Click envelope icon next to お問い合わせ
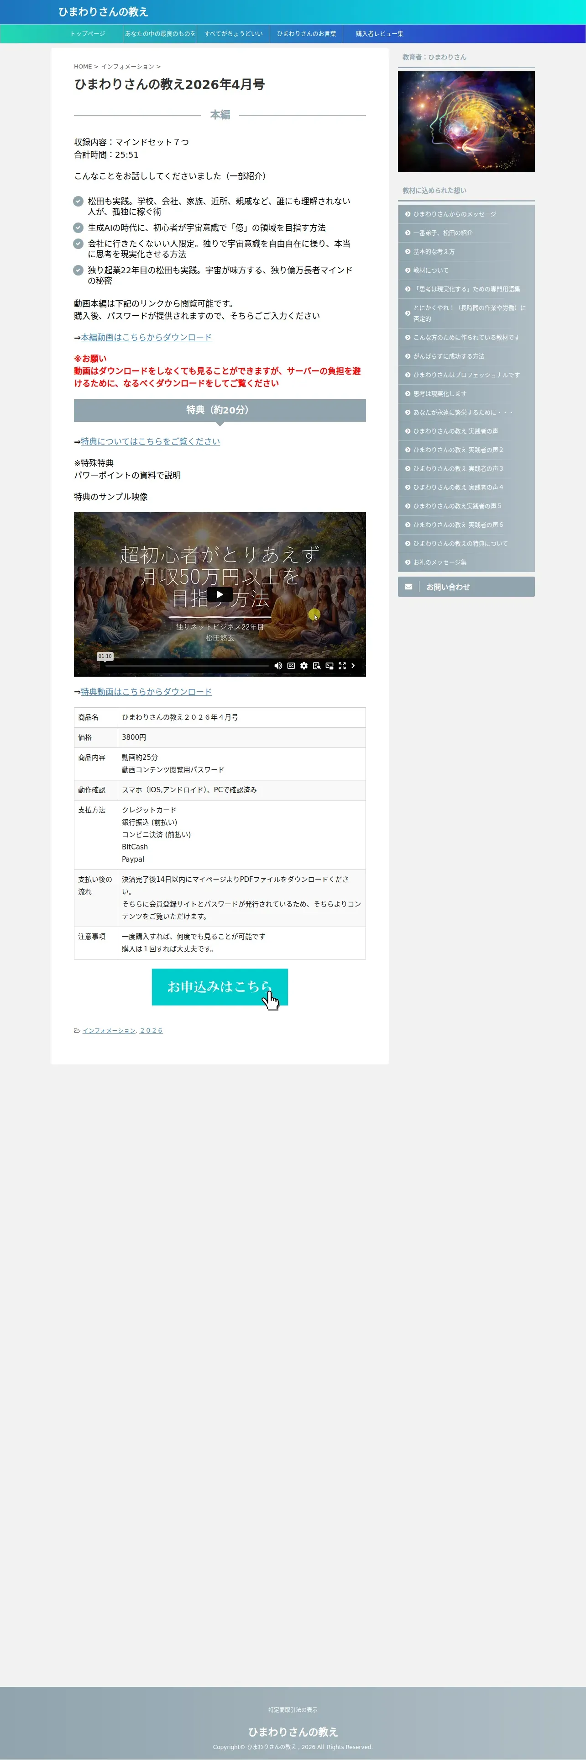586x1760 pixels. pos(408,587)
